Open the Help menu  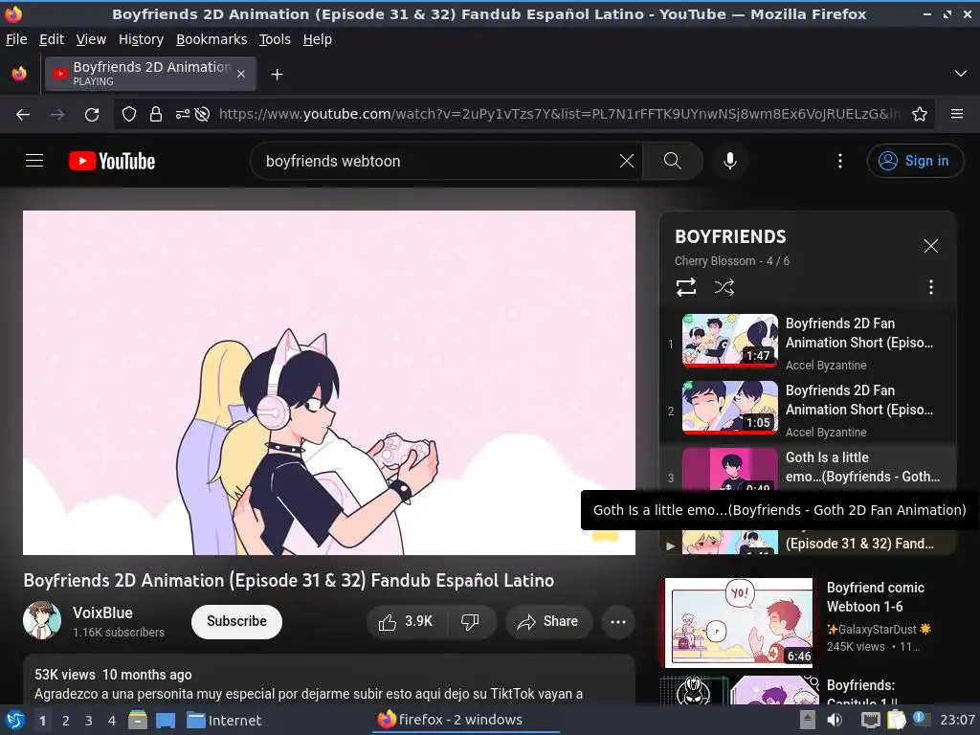318,39
